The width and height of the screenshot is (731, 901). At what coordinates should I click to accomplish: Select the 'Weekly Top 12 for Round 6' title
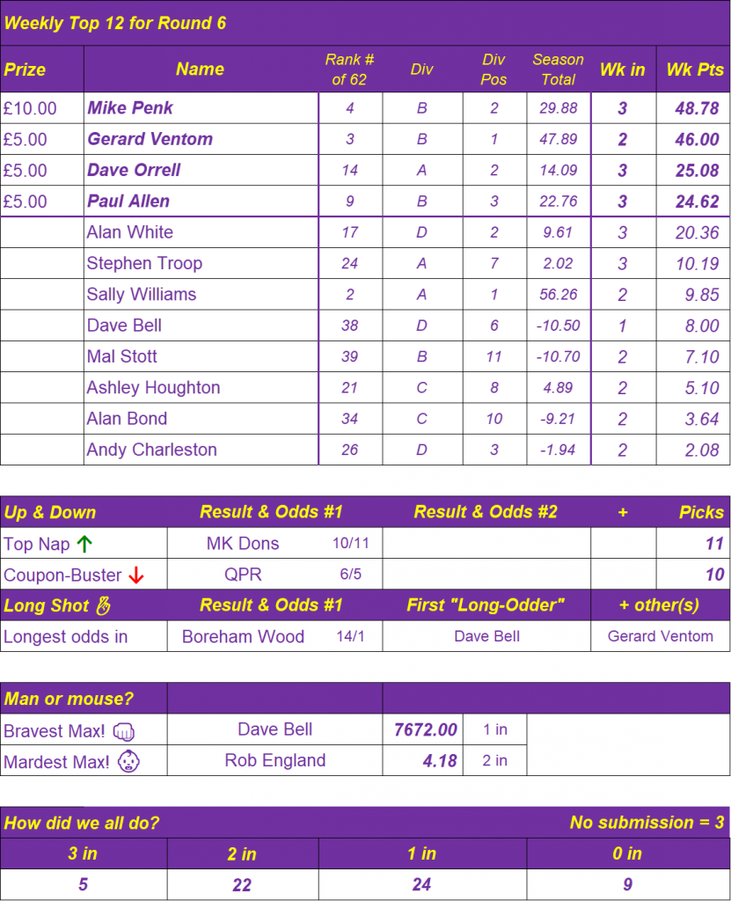[x=115, y=23]
